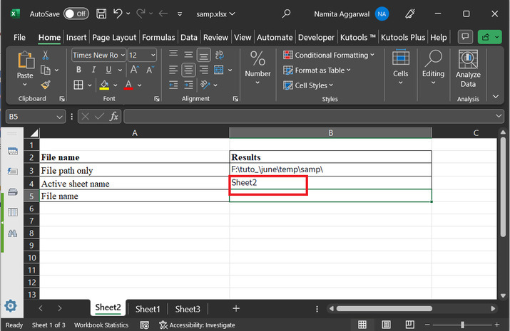510x331 pixels.
Task: Toggle Italic formatting
Action: (94, 70)
